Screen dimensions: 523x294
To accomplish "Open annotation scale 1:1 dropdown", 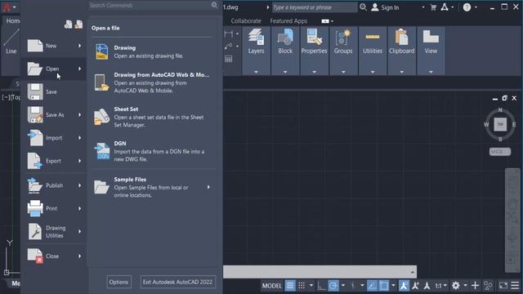I will 440,286.
